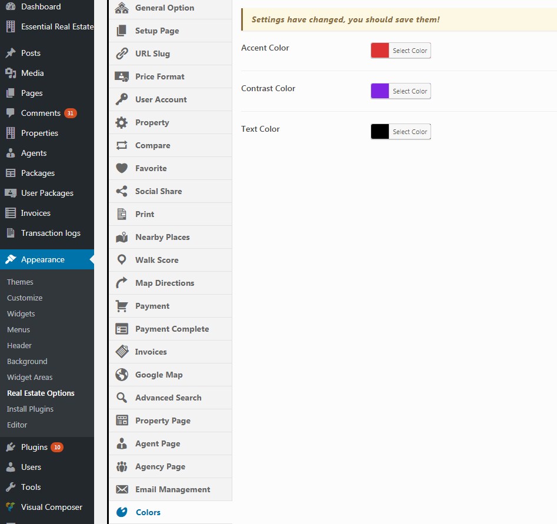Click the User Account key icon
The height and width of the screenshot is (524, 557).
pyautogui.click(x=122, y=99)
